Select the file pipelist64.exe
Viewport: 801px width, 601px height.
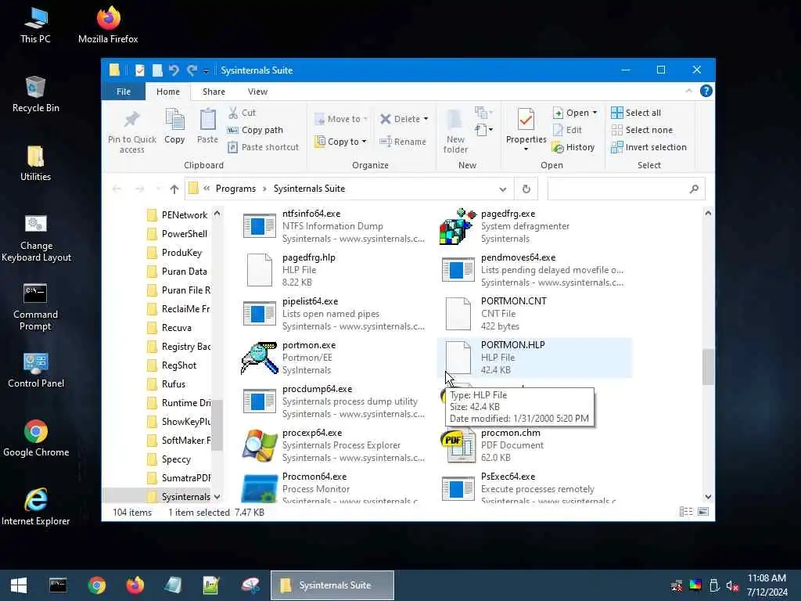click(x=335, y=313)
